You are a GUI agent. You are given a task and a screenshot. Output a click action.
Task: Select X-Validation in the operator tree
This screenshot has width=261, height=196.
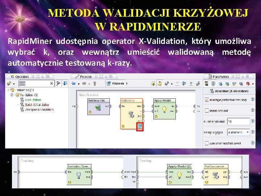point(33,100)
